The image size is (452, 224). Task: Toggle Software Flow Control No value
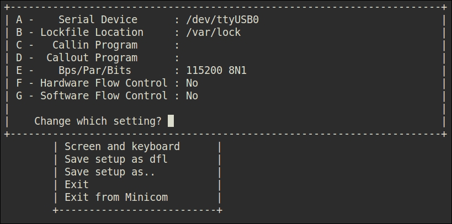(192, 95)
